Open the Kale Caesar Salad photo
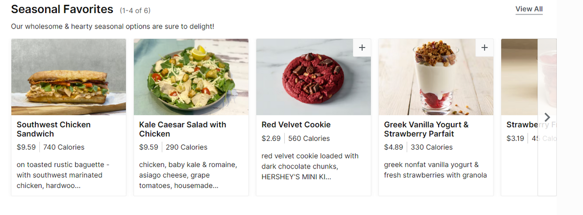 click(x=191, y=77)
